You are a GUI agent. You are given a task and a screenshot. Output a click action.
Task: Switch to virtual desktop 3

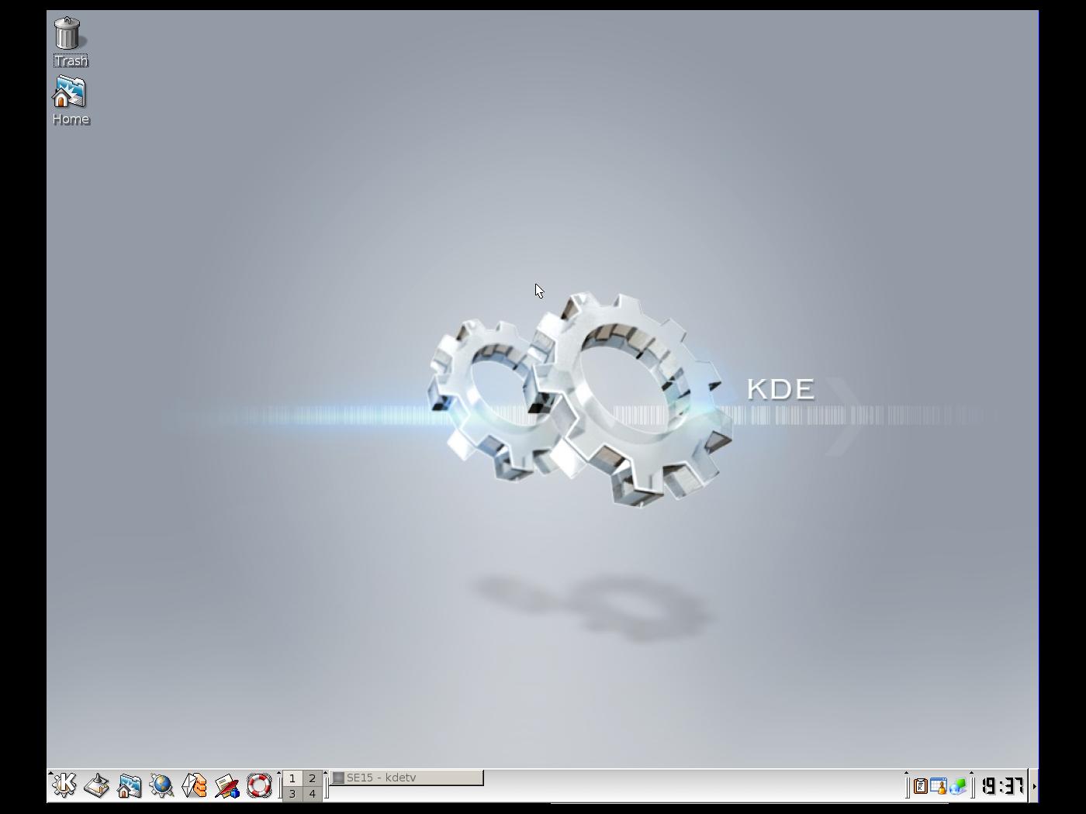coord(292,794)
